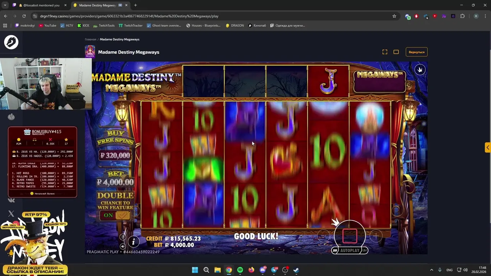Screen dimensions: 491x276
Task: Click the crown icon over the game corner
Action: pos(420,70)
